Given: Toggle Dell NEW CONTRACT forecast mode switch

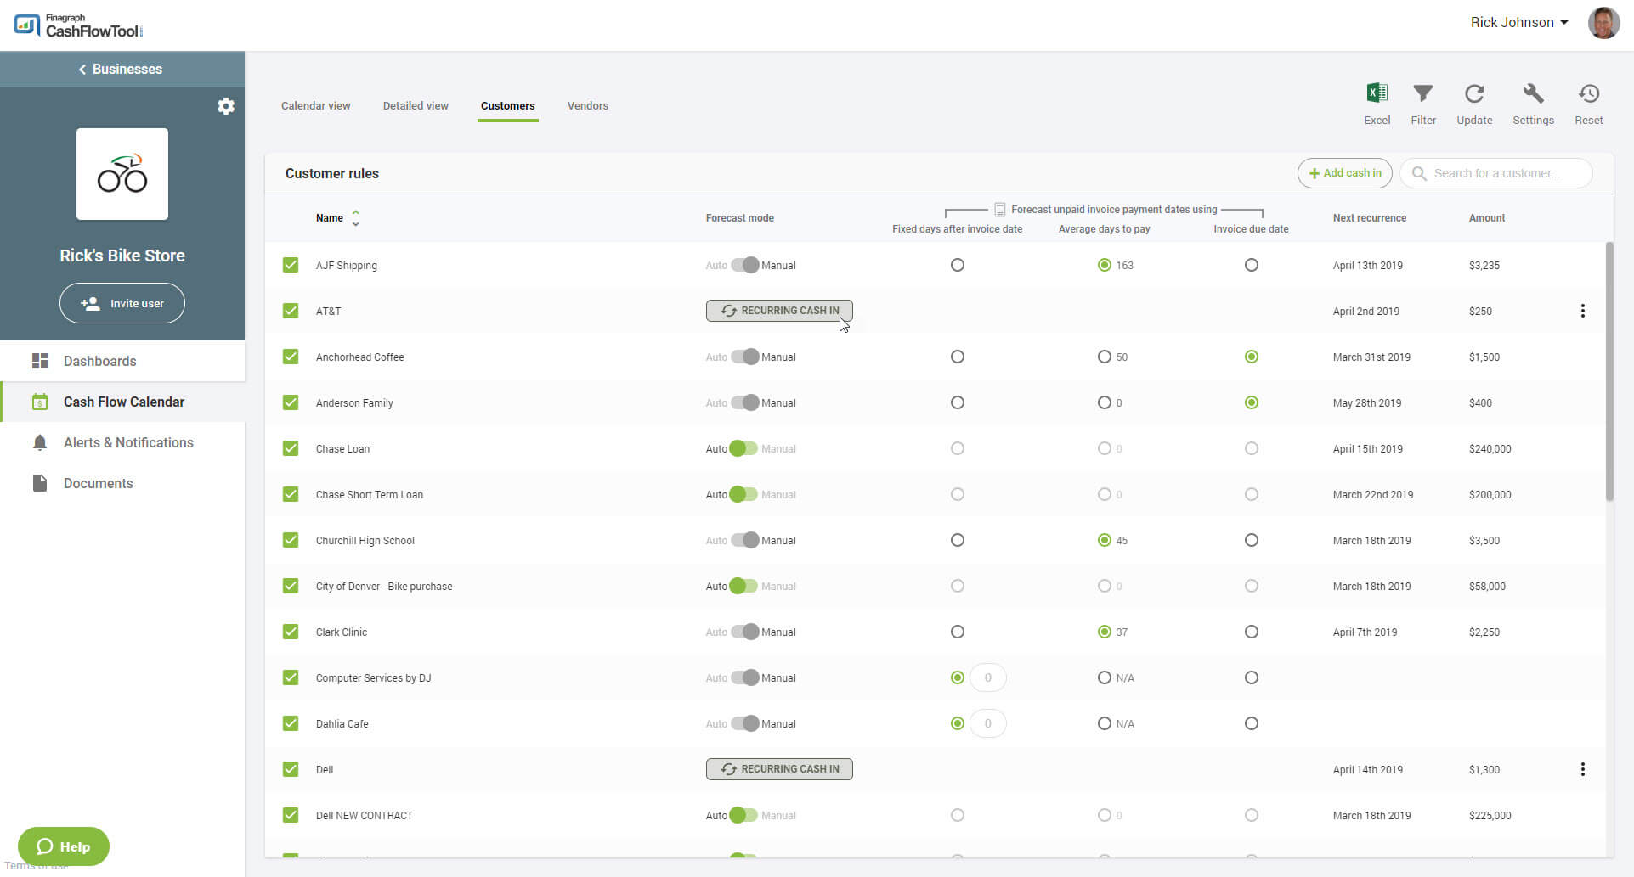Looking at the screenshot, I should pyautogui.click(x=743, y=815).
